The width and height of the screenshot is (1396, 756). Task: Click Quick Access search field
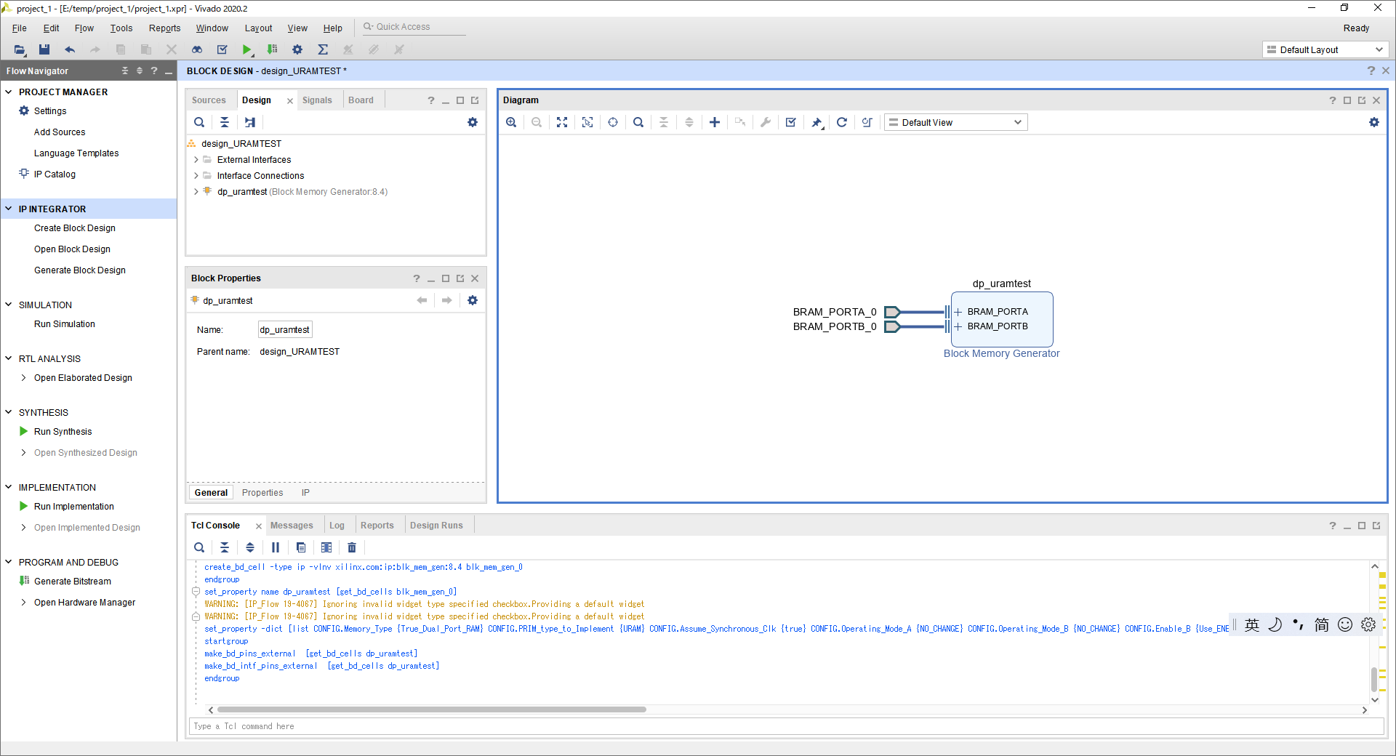point(414,27)
